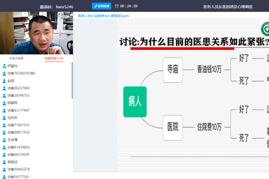Click the user icon next to 王徐增
This screenshot has height=179, width=269.
4,140
